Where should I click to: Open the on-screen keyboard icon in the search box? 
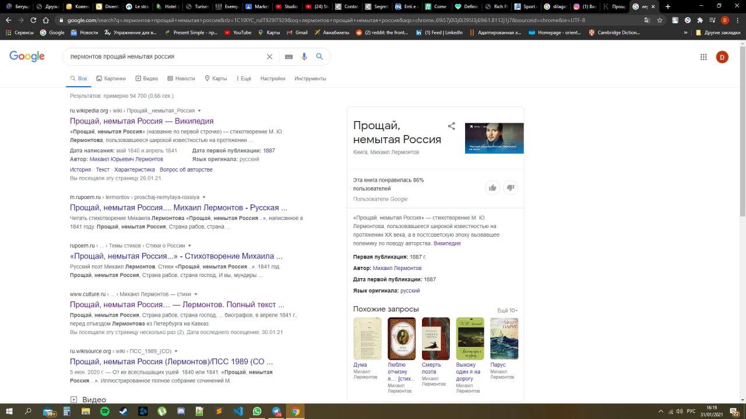click(288, 56)
